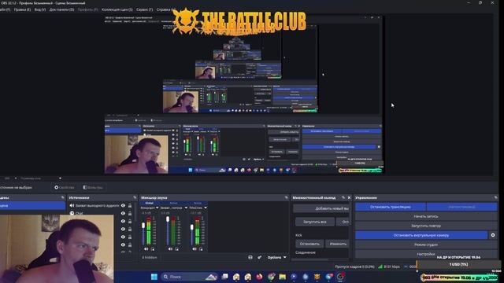Select the Global tab in audio mixer
The height and width of the screenshot is (283, 504).
[x=149, y=203]
